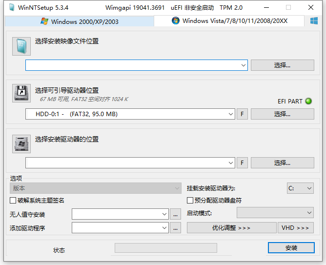The height and width of the screenshot is (265, 326).
Task: Select the Windows Vista/7/8/10/11 tab
Action: tap(229, 21)
